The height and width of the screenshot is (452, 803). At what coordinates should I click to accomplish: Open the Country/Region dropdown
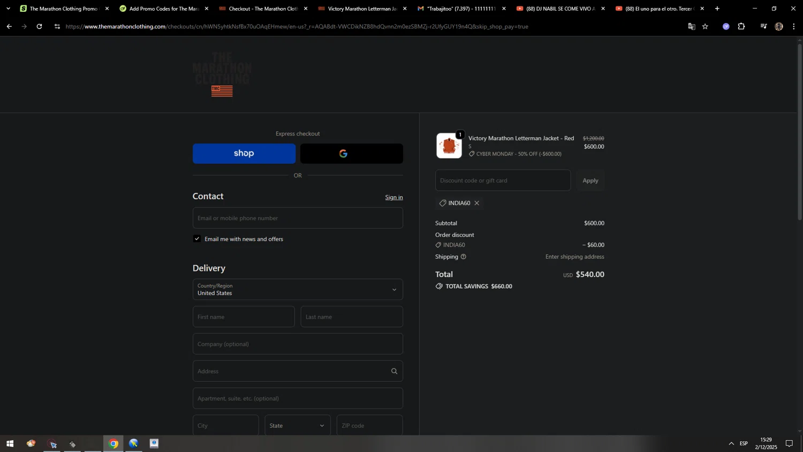[298, 290]
